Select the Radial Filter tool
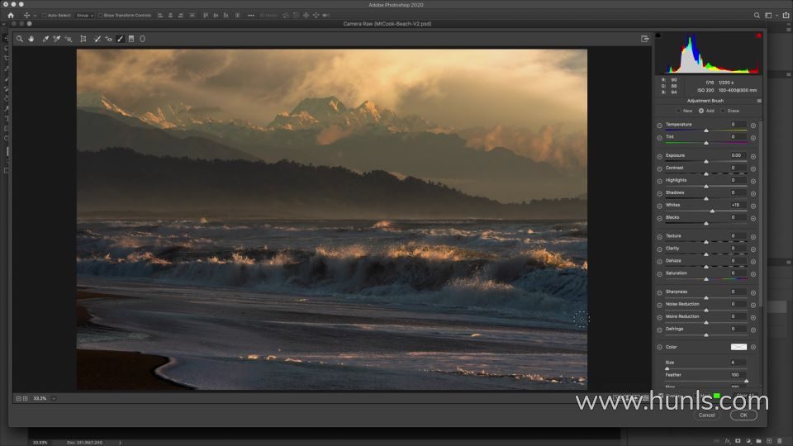This screenshot has height=446, width=793. click(143, 39)
